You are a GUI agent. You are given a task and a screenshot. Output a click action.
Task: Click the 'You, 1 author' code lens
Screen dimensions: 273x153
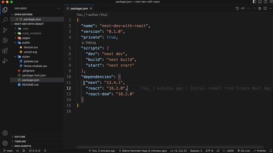[92, 15]
